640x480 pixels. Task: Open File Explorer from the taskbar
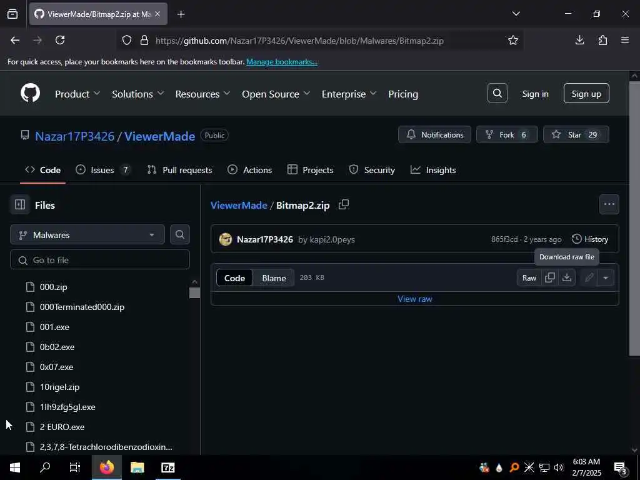[137, 467]
